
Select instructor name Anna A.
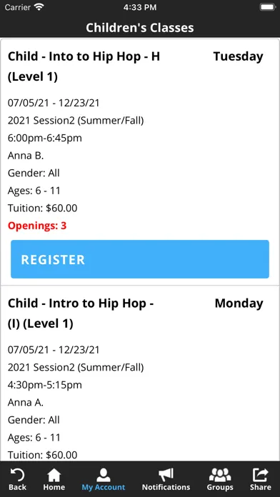(26, 403)
